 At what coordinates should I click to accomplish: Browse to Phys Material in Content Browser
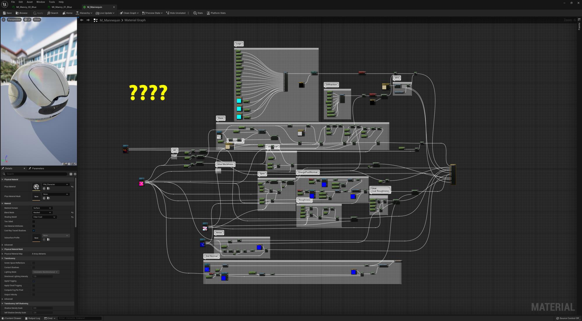click(48, 189)
